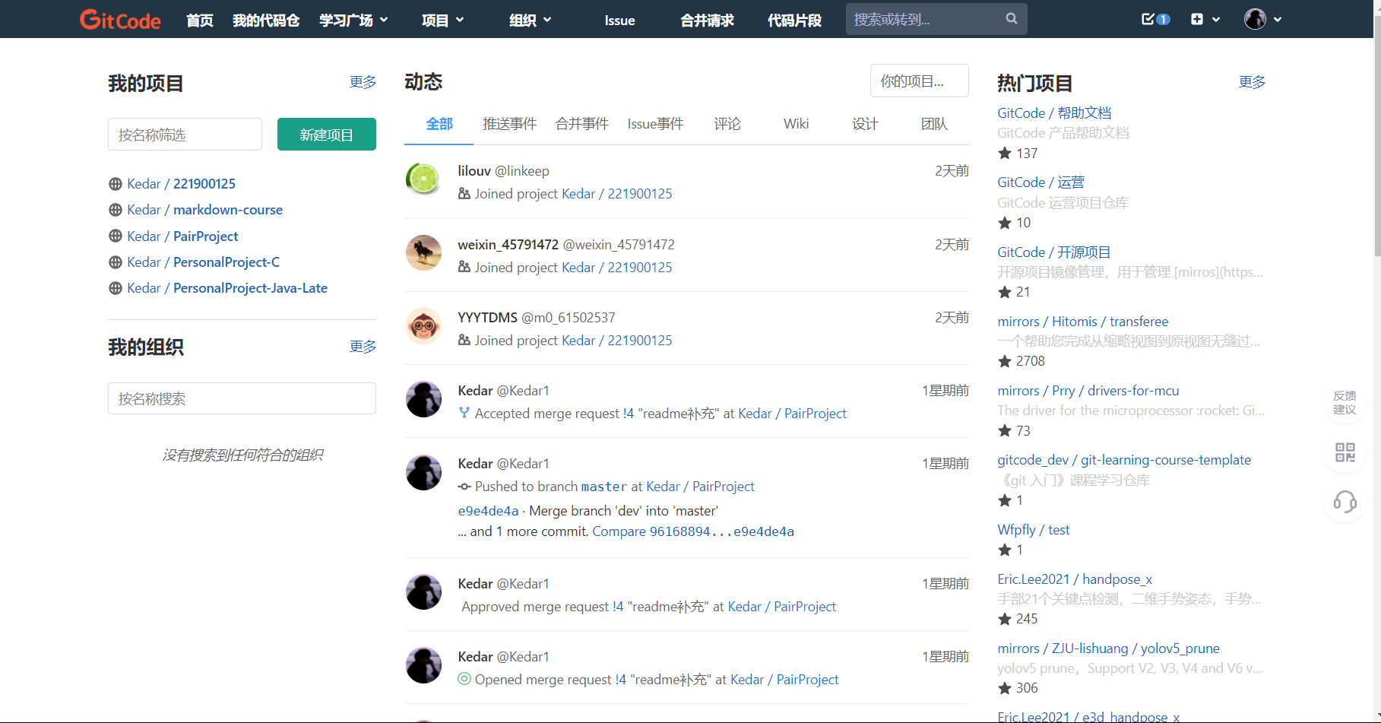This screenshot has height=723, width=1381.
Task: Open 合并请求 in the navbar
Action: click(707, 21)
